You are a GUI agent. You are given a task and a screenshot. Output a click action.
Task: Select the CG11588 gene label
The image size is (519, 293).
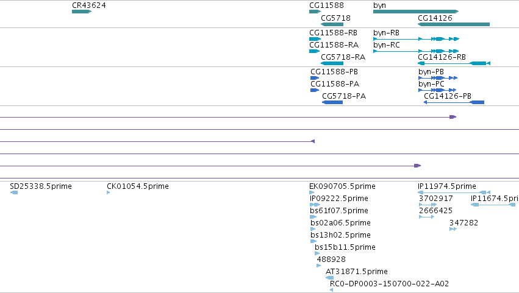(326, 5)
